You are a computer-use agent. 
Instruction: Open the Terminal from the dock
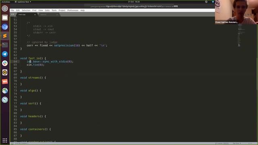click(5, 45)
